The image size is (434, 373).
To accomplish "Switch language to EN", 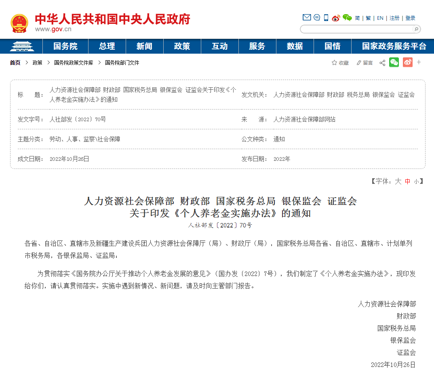I will (380, 18).
